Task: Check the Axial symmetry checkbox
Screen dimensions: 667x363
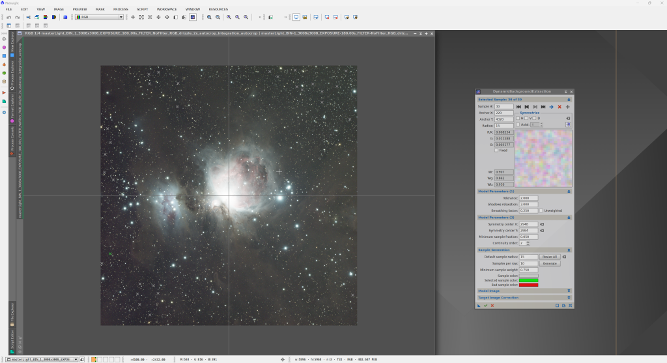Action: (x=518, y=124)
